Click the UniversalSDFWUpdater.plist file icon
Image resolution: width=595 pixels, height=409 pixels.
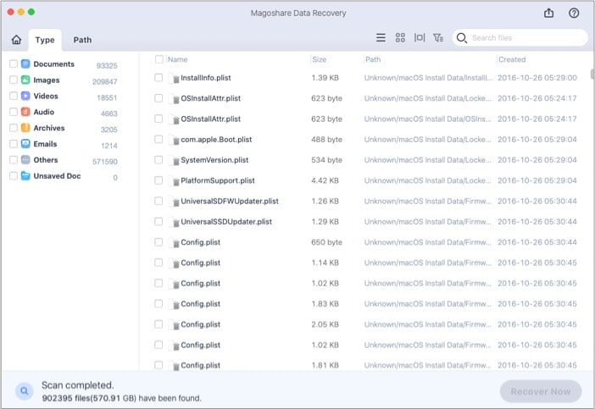(175, 201)
